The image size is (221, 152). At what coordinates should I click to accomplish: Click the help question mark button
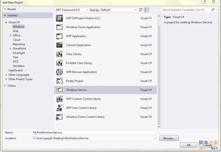point(205,2)
